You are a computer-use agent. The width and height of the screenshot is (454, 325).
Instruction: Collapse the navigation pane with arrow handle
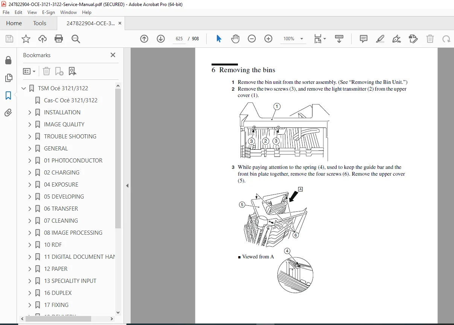point(127,185)
